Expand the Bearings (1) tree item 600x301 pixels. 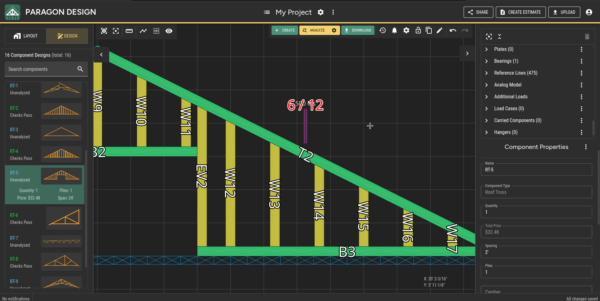coord(486,61)
